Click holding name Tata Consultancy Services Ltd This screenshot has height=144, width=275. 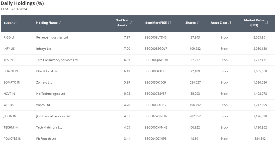coord(57,60)
